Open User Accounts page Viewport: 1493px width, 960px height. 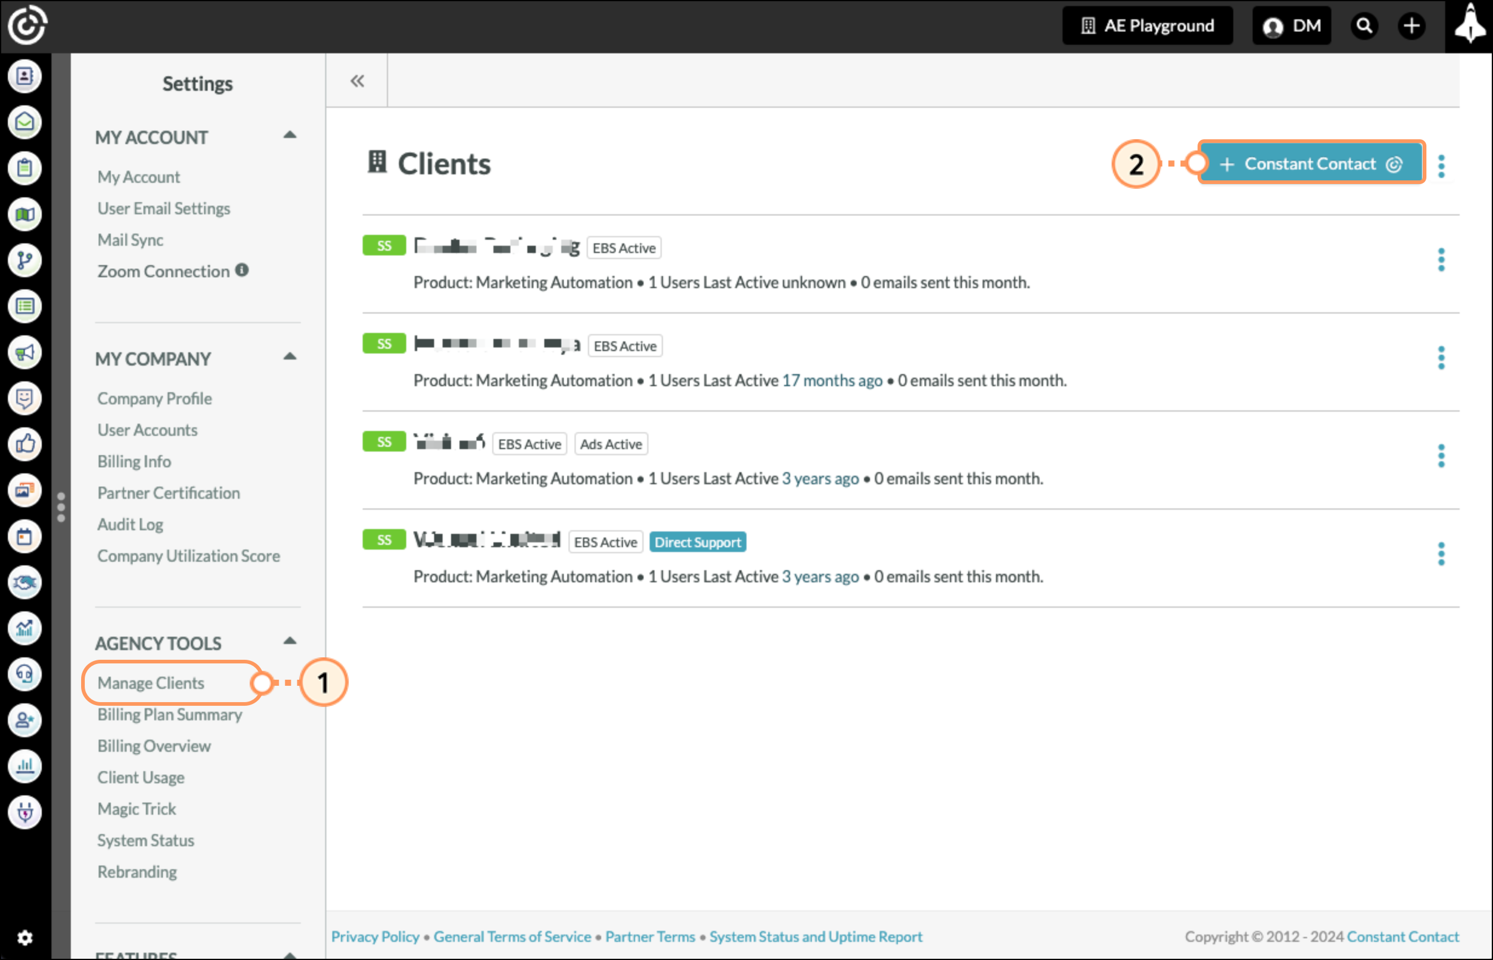147,430
